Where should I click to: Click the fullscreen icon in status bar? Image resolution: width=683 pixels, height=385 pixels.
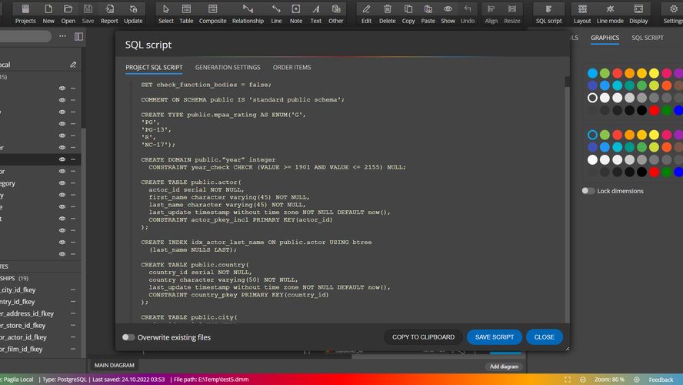tap(567, 380)
